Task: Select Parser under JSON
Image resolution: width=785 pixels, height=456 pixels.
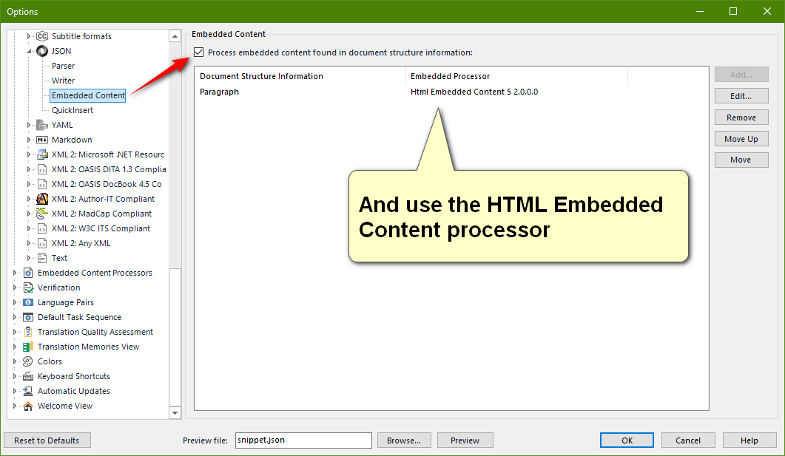Action: [x=63, y=66]
